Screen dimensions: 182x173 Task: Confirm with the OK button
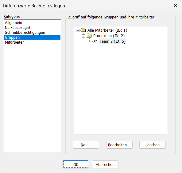coord(76,164)
